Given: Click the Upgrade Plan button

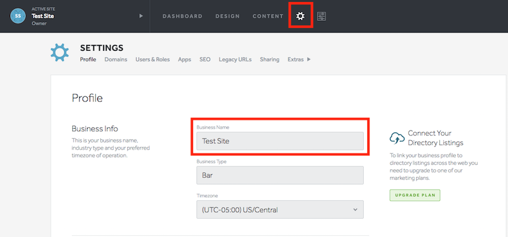Looking at the screenshot, I should pyautogui.click(x=415, y=195).
